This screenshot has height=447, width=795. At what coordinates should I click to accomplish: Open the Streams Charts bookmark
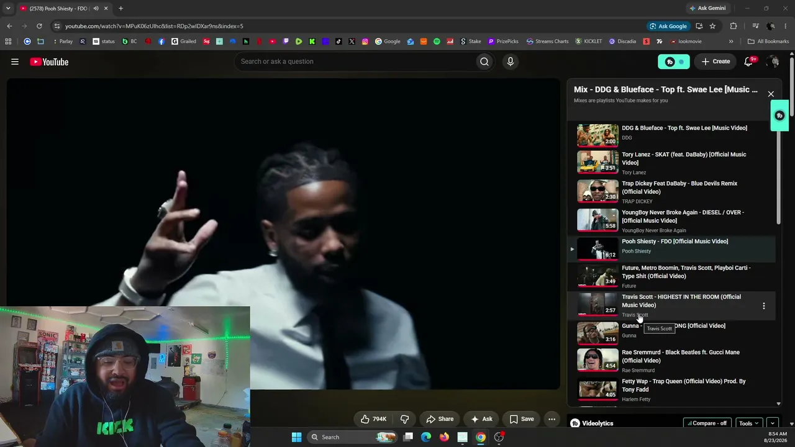click(547, 42)
